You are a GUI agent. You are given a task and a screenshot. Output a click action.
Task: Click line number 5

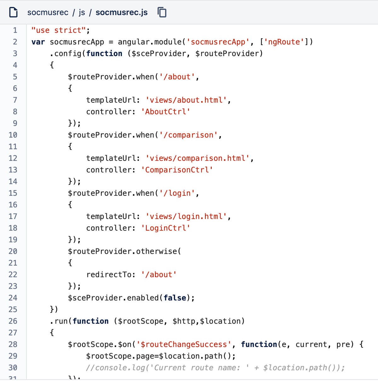click(15, 77)
